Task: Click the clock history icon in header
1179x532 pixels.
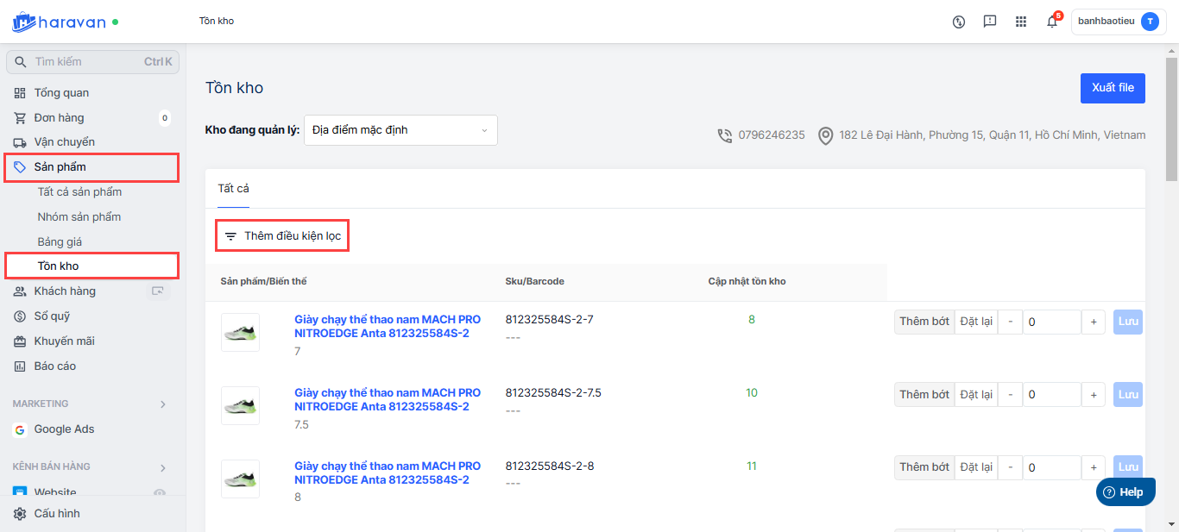Action: click(958, 22)
